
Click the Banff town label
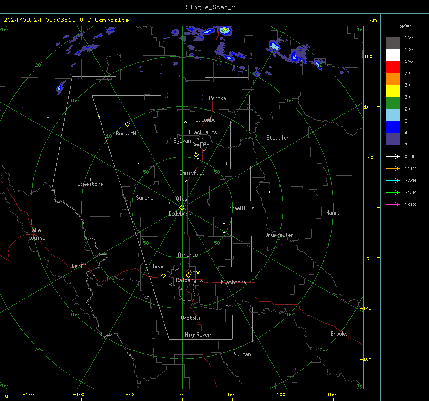point(79,266)
